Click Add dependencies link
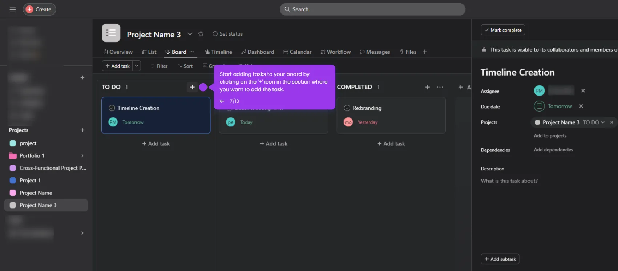This screenshot has width=618, height=271. (x=553, y=150)
